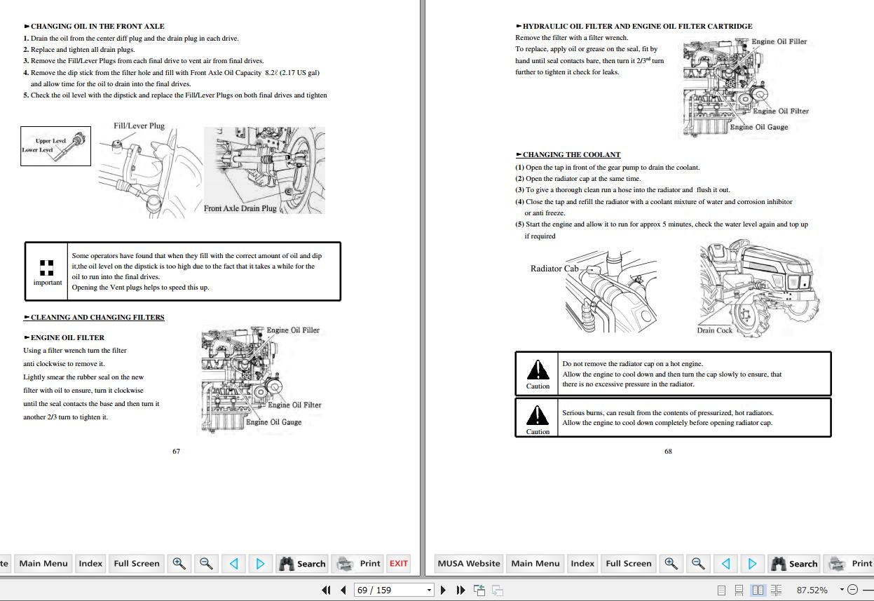Go to first page in the bottom navigation bar
The width and height of the screenshot is (874, 601).
pyautogui.click(x=326, y=590)
